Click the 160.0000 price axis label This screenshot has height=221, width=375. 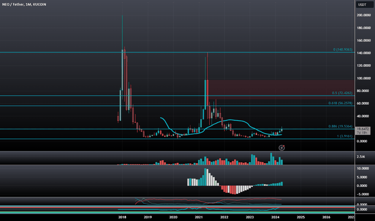363,40
